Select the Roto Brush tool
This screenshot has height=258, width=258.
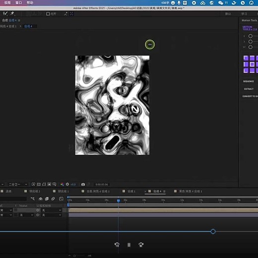[x=5, y=14]
